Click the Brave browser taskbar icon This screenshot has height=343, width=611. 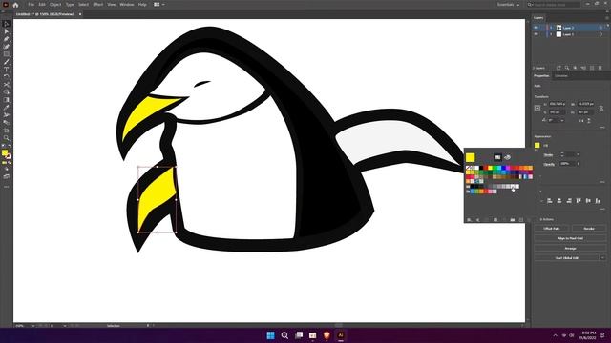coord(327,335)
